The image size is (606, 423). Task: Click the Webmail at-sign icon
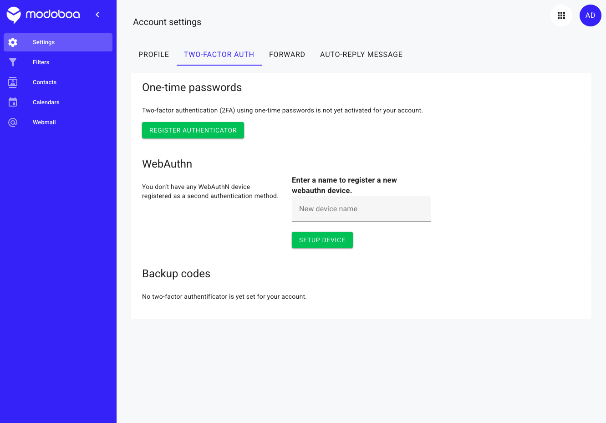click(x=13, y=122)
